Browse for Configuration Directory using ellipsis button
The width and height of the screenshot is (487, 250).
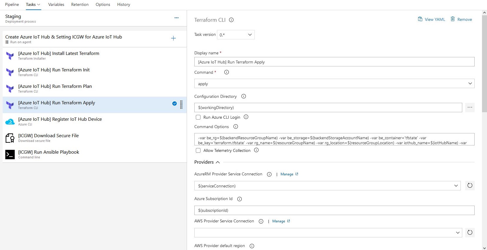point(470,108)
